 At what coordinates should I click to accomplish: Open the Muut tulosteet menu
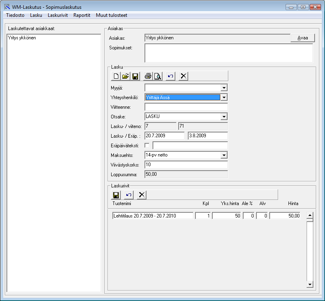(112, 15)
